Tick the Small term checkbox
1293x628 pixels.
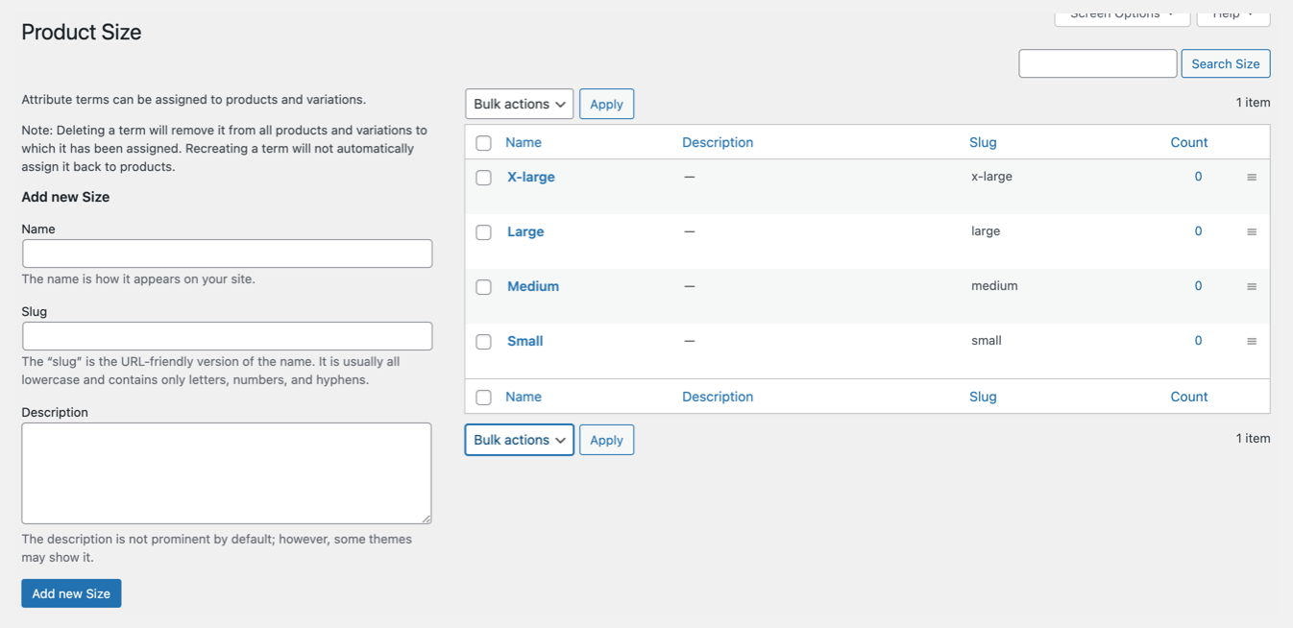pyautogui.click(x=484, y=342)
